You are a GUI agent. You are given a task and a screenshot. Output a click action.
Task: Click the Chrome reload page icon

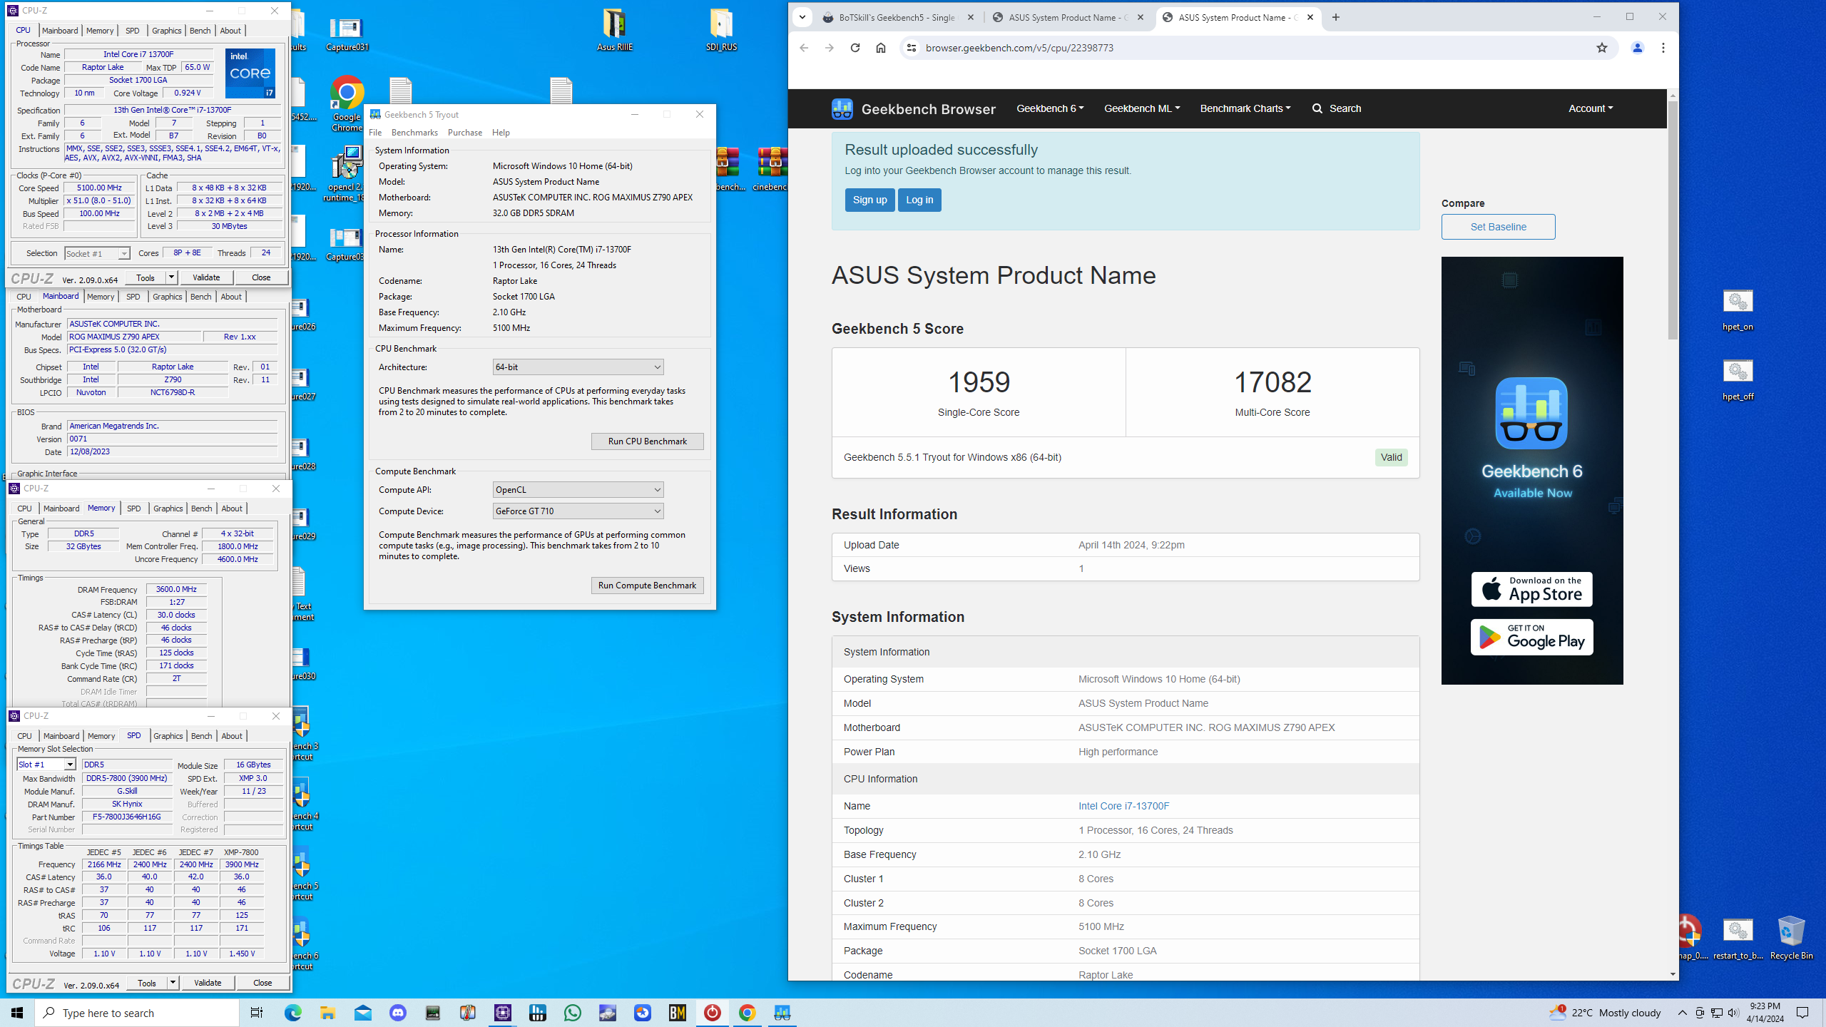coord(855,48)
